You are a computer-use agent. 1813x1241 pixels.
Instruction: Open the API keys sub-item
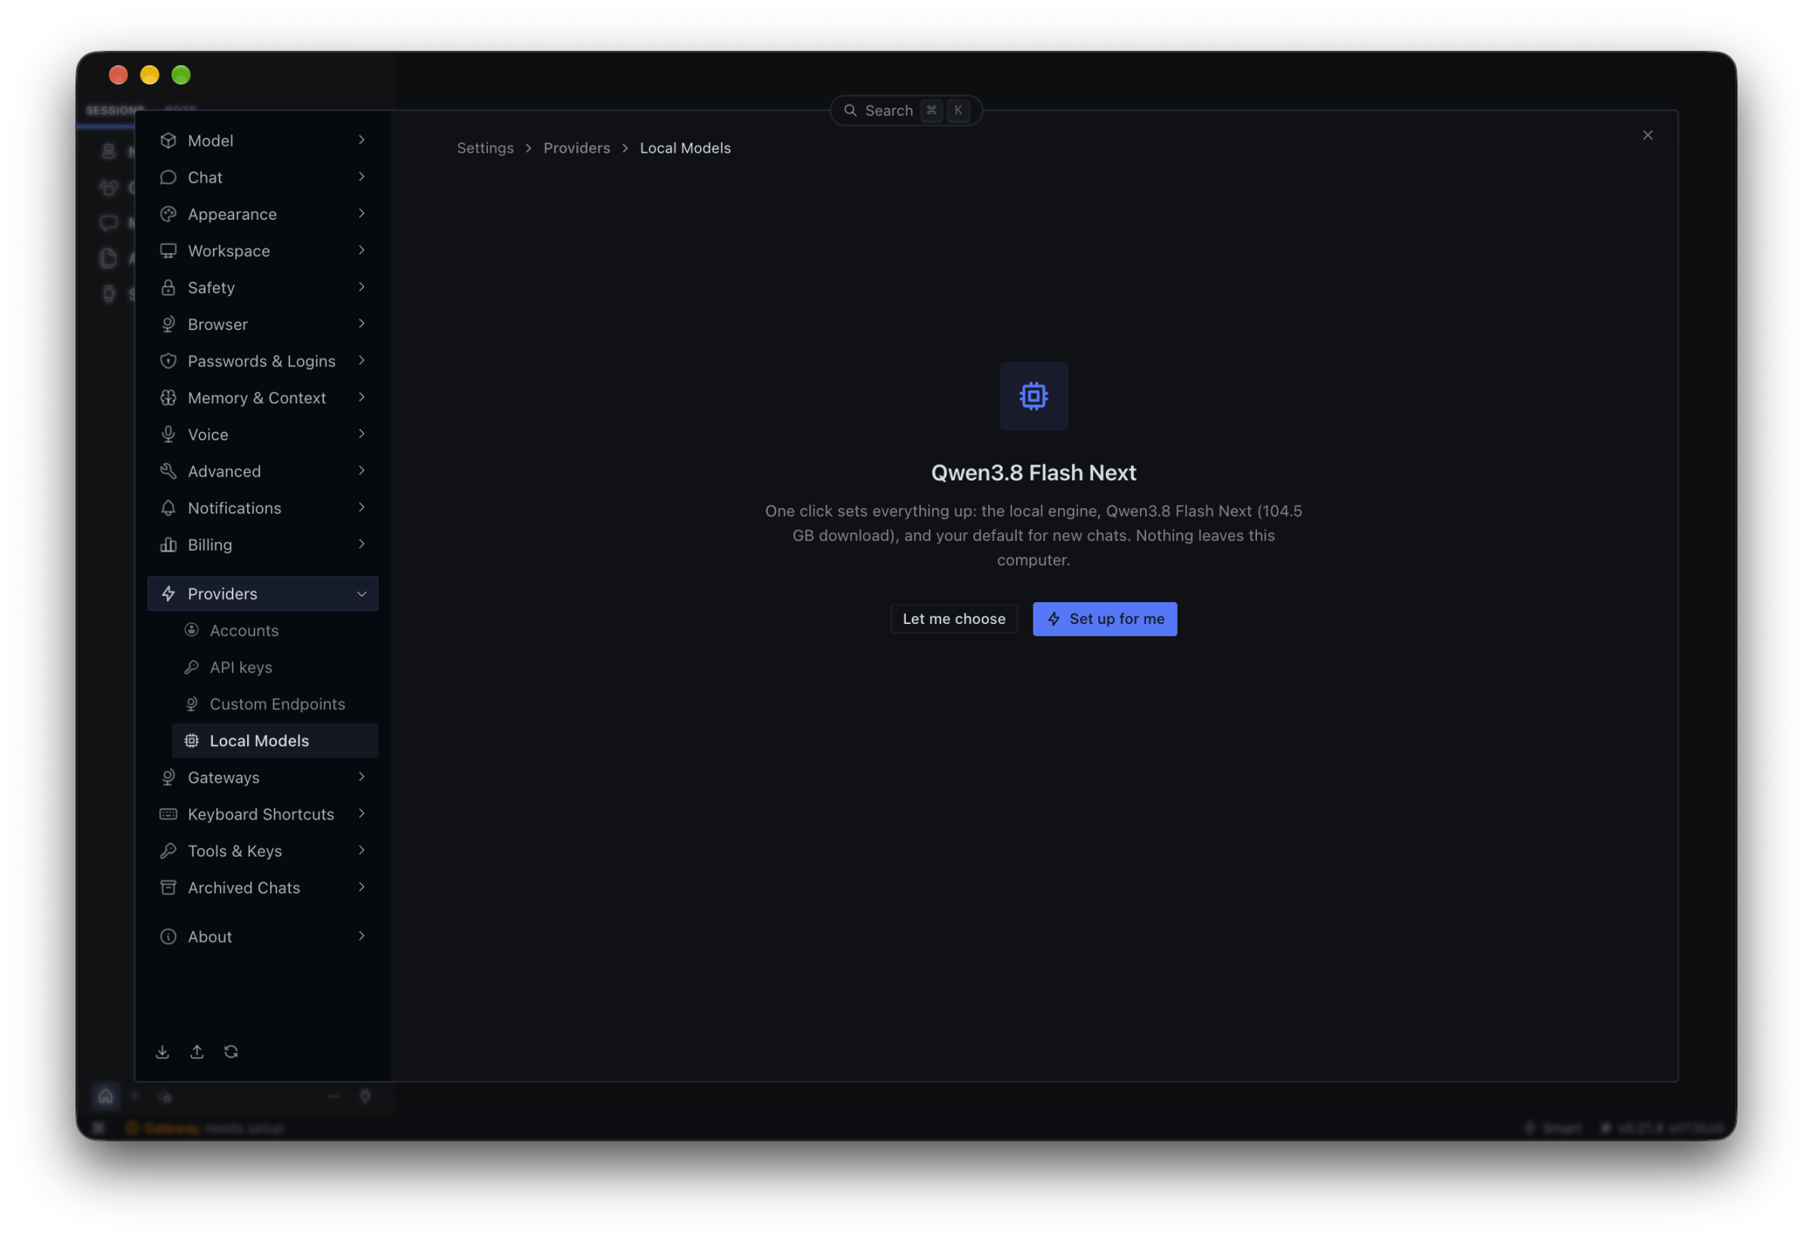[275, 667]
